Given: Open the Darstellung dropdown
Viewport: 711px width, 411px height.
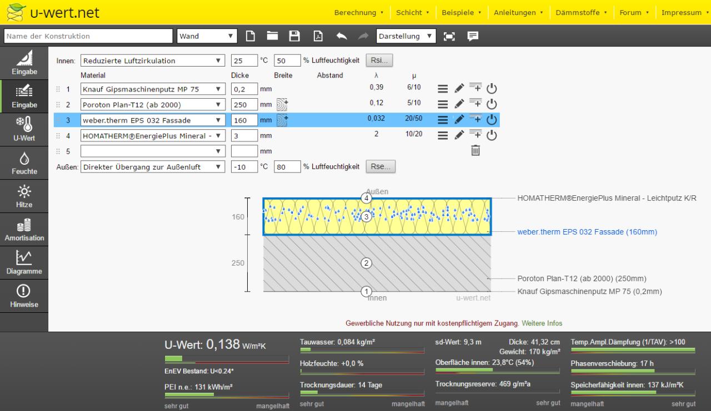Looking at the screenshot, I should point(407,37).
